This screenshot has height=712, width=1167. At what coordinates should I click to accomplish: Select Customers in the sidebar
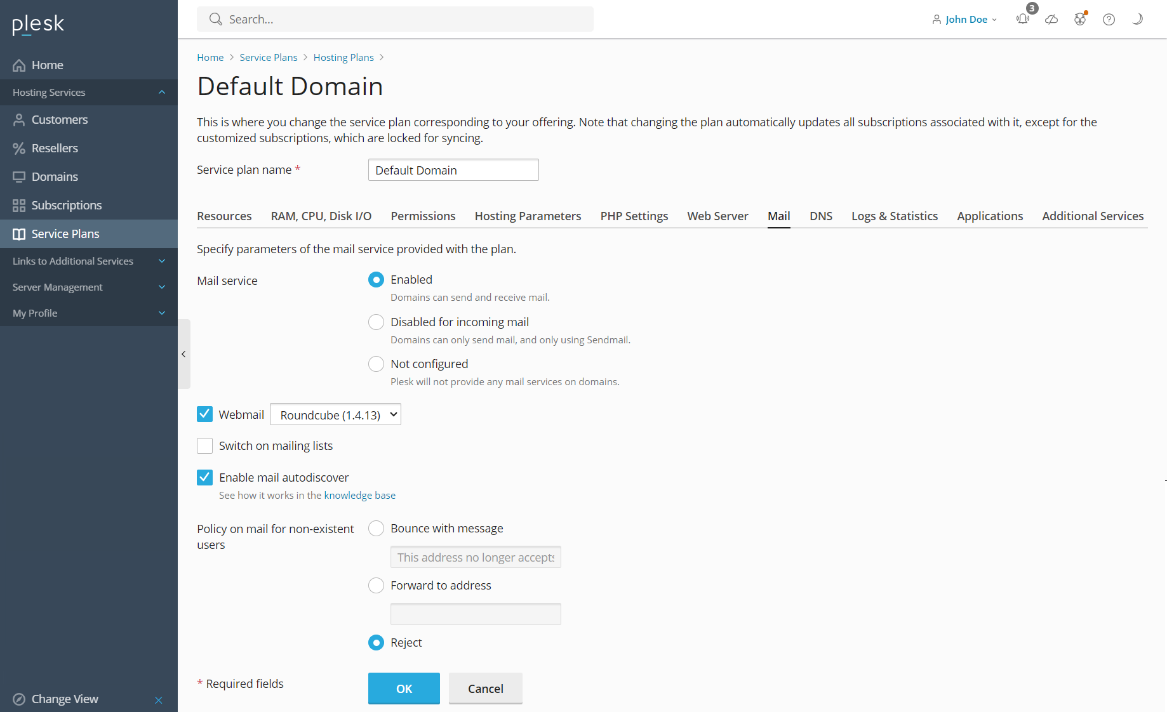click(x=60, y=119)
